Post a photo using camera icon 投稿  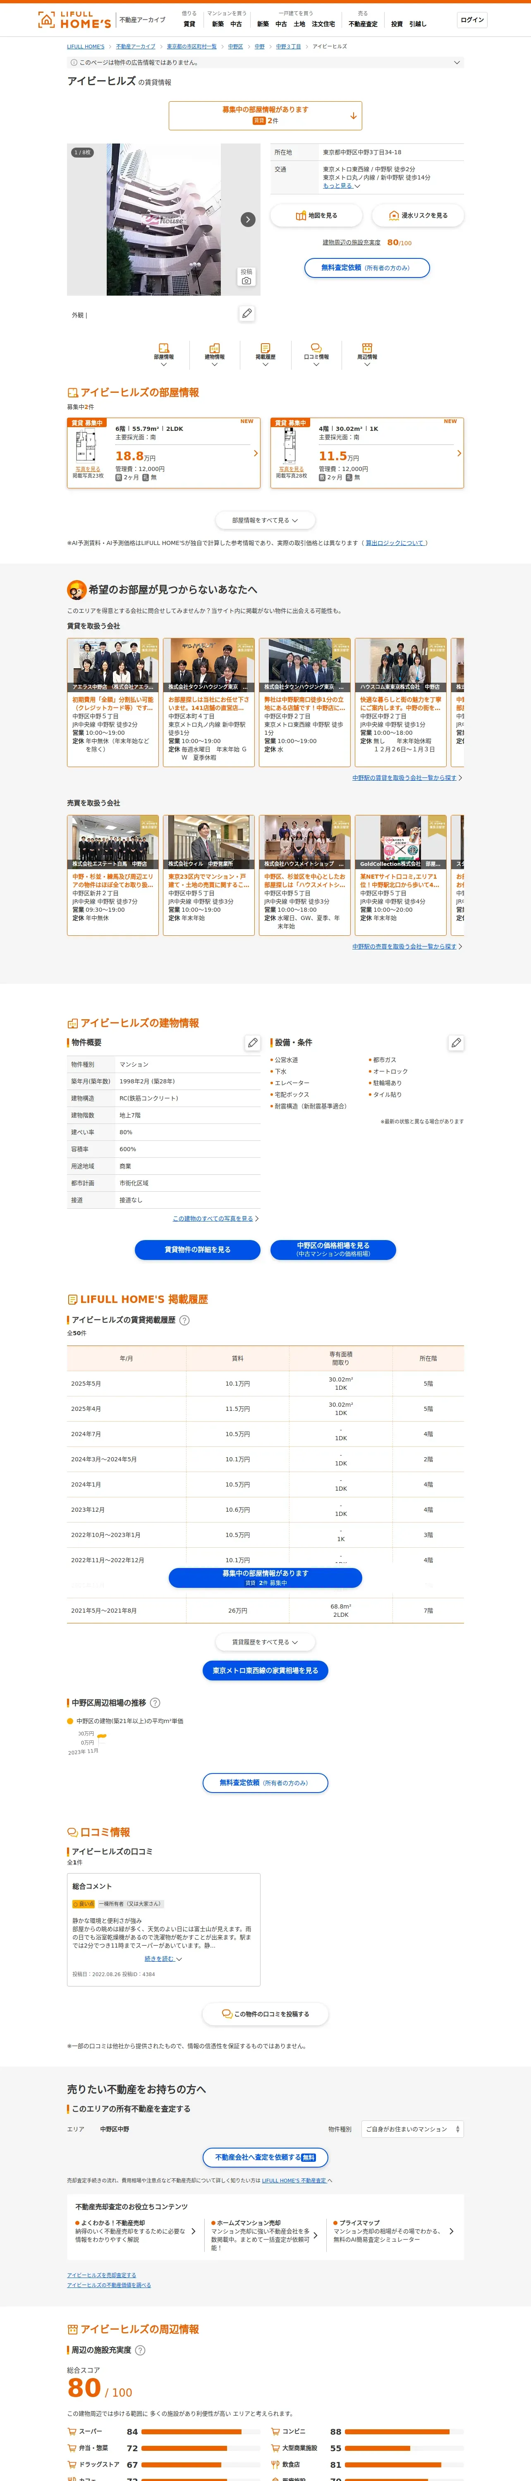(247, 276)
